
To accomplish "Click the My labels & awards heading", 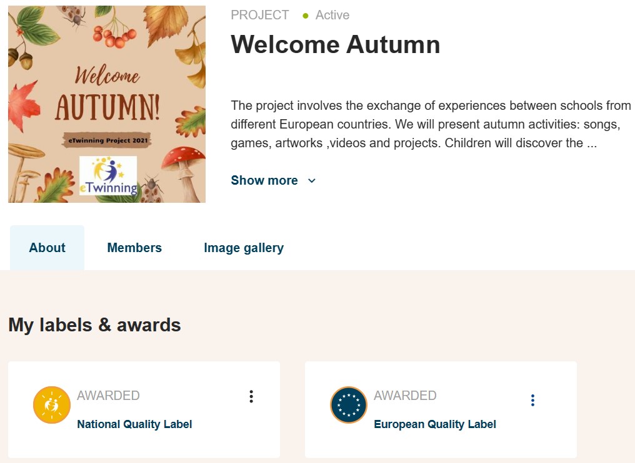I will tap(94, 325).
